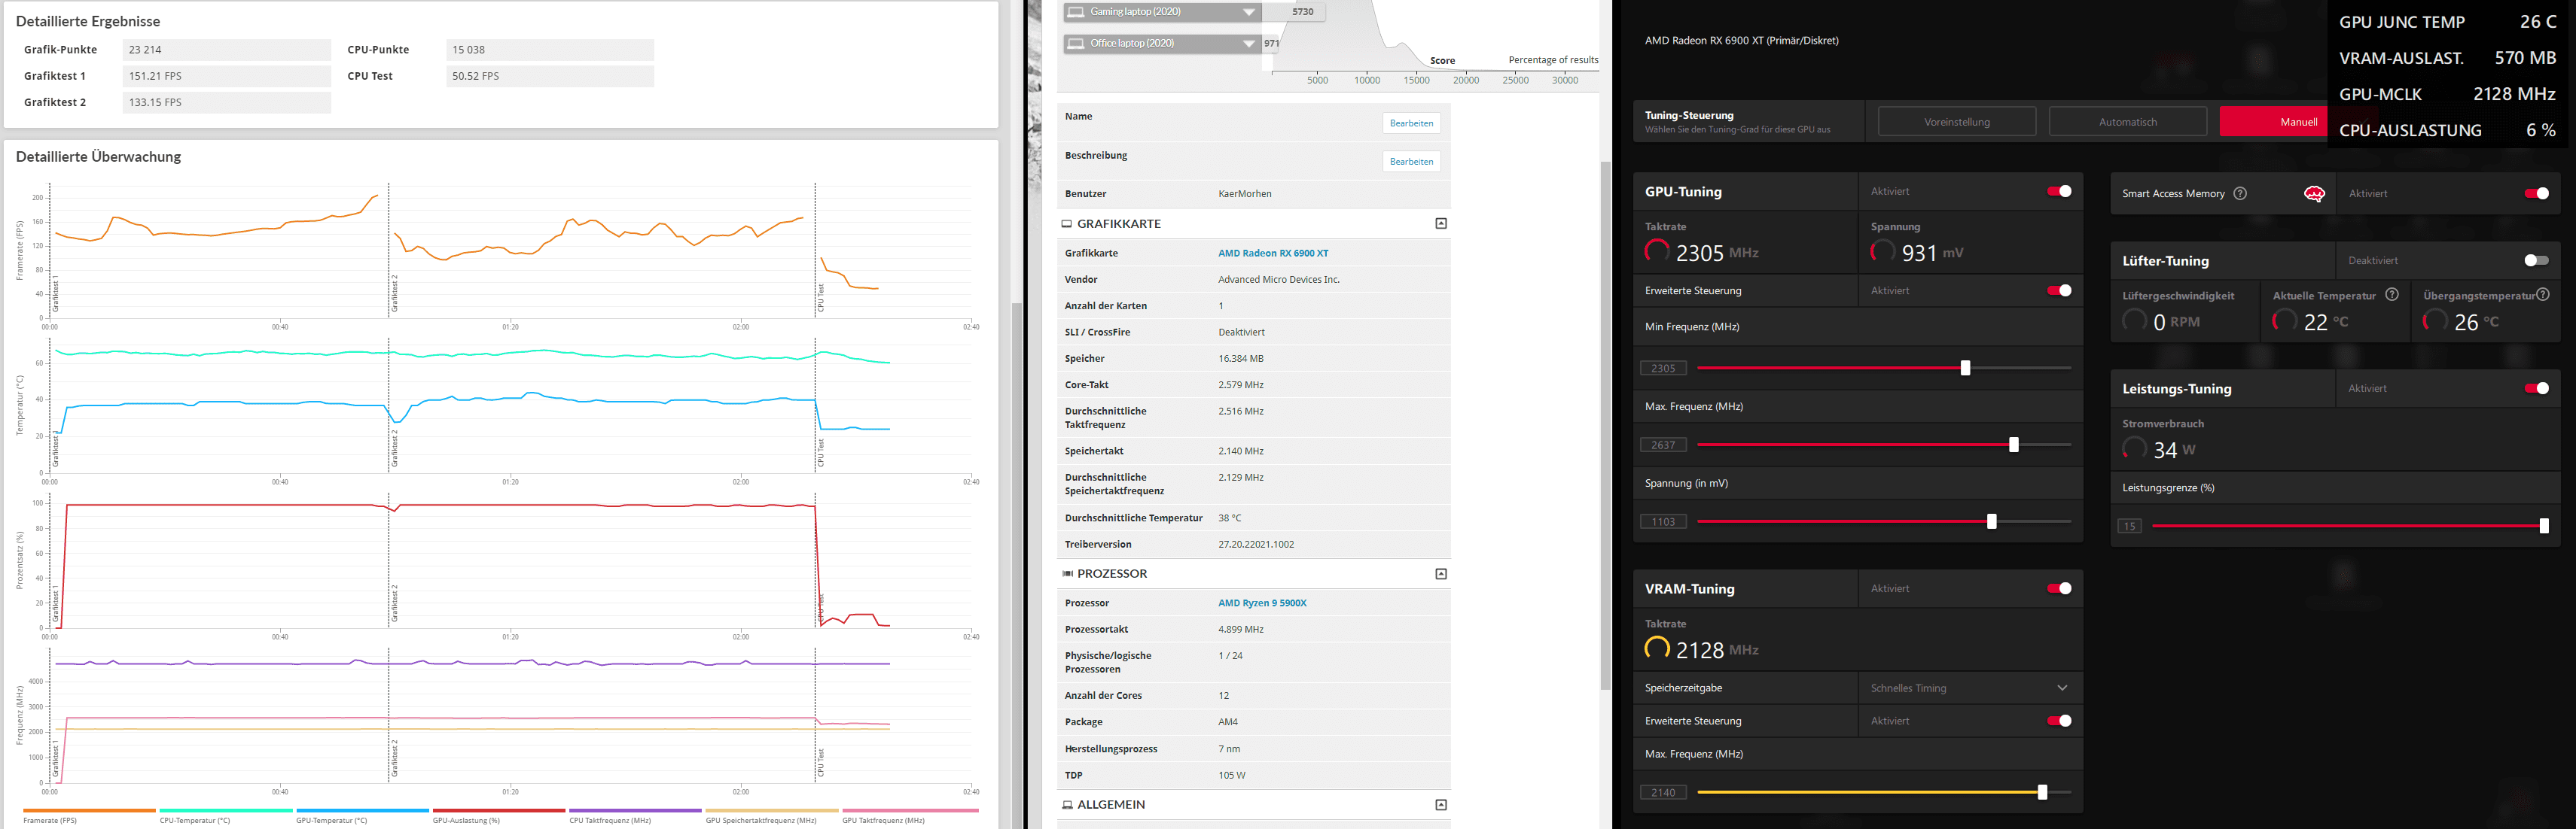Toggle Erweiterte Steuerung under VRAM-Tuning
Screen dimensions: 2576x829
(2059, 721)
